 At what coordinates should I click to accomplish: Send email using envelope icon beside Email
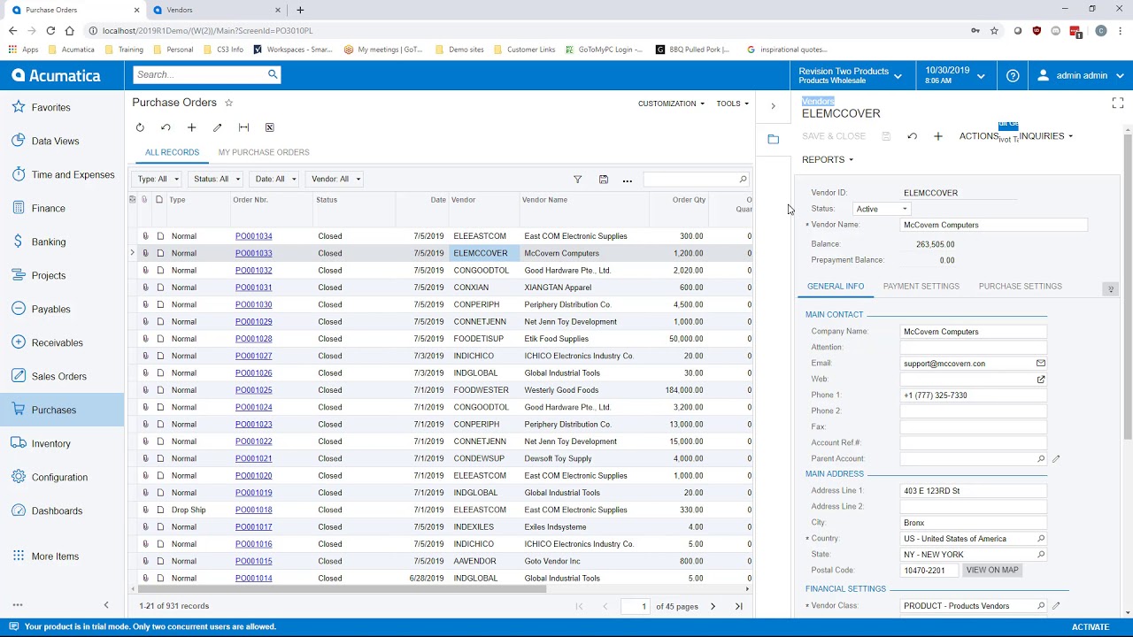coord(1041,363)
